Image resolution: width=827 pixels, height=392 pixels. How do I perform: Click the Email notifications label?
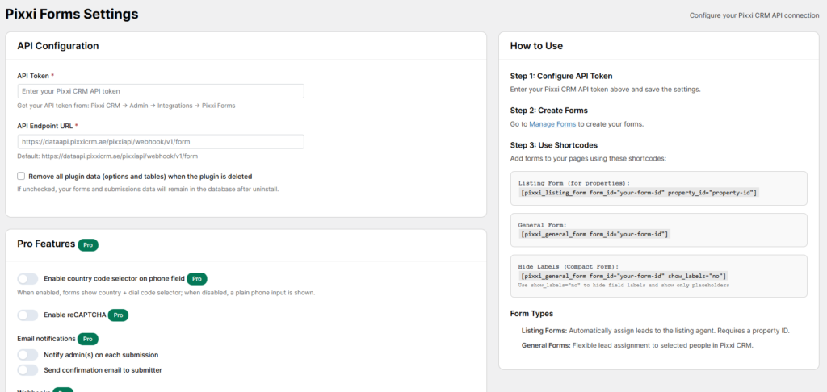point(46,339)
